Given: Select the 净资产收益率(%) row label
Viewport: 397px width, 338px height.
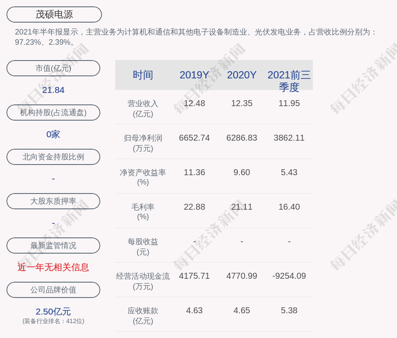Looking at the screenshot, I should [143, 177].
